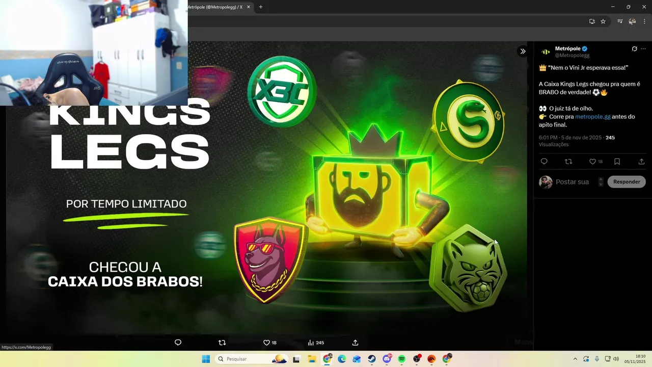
Task: Open the three-dot more menu on tweet
Action: [x=643, y=49]
